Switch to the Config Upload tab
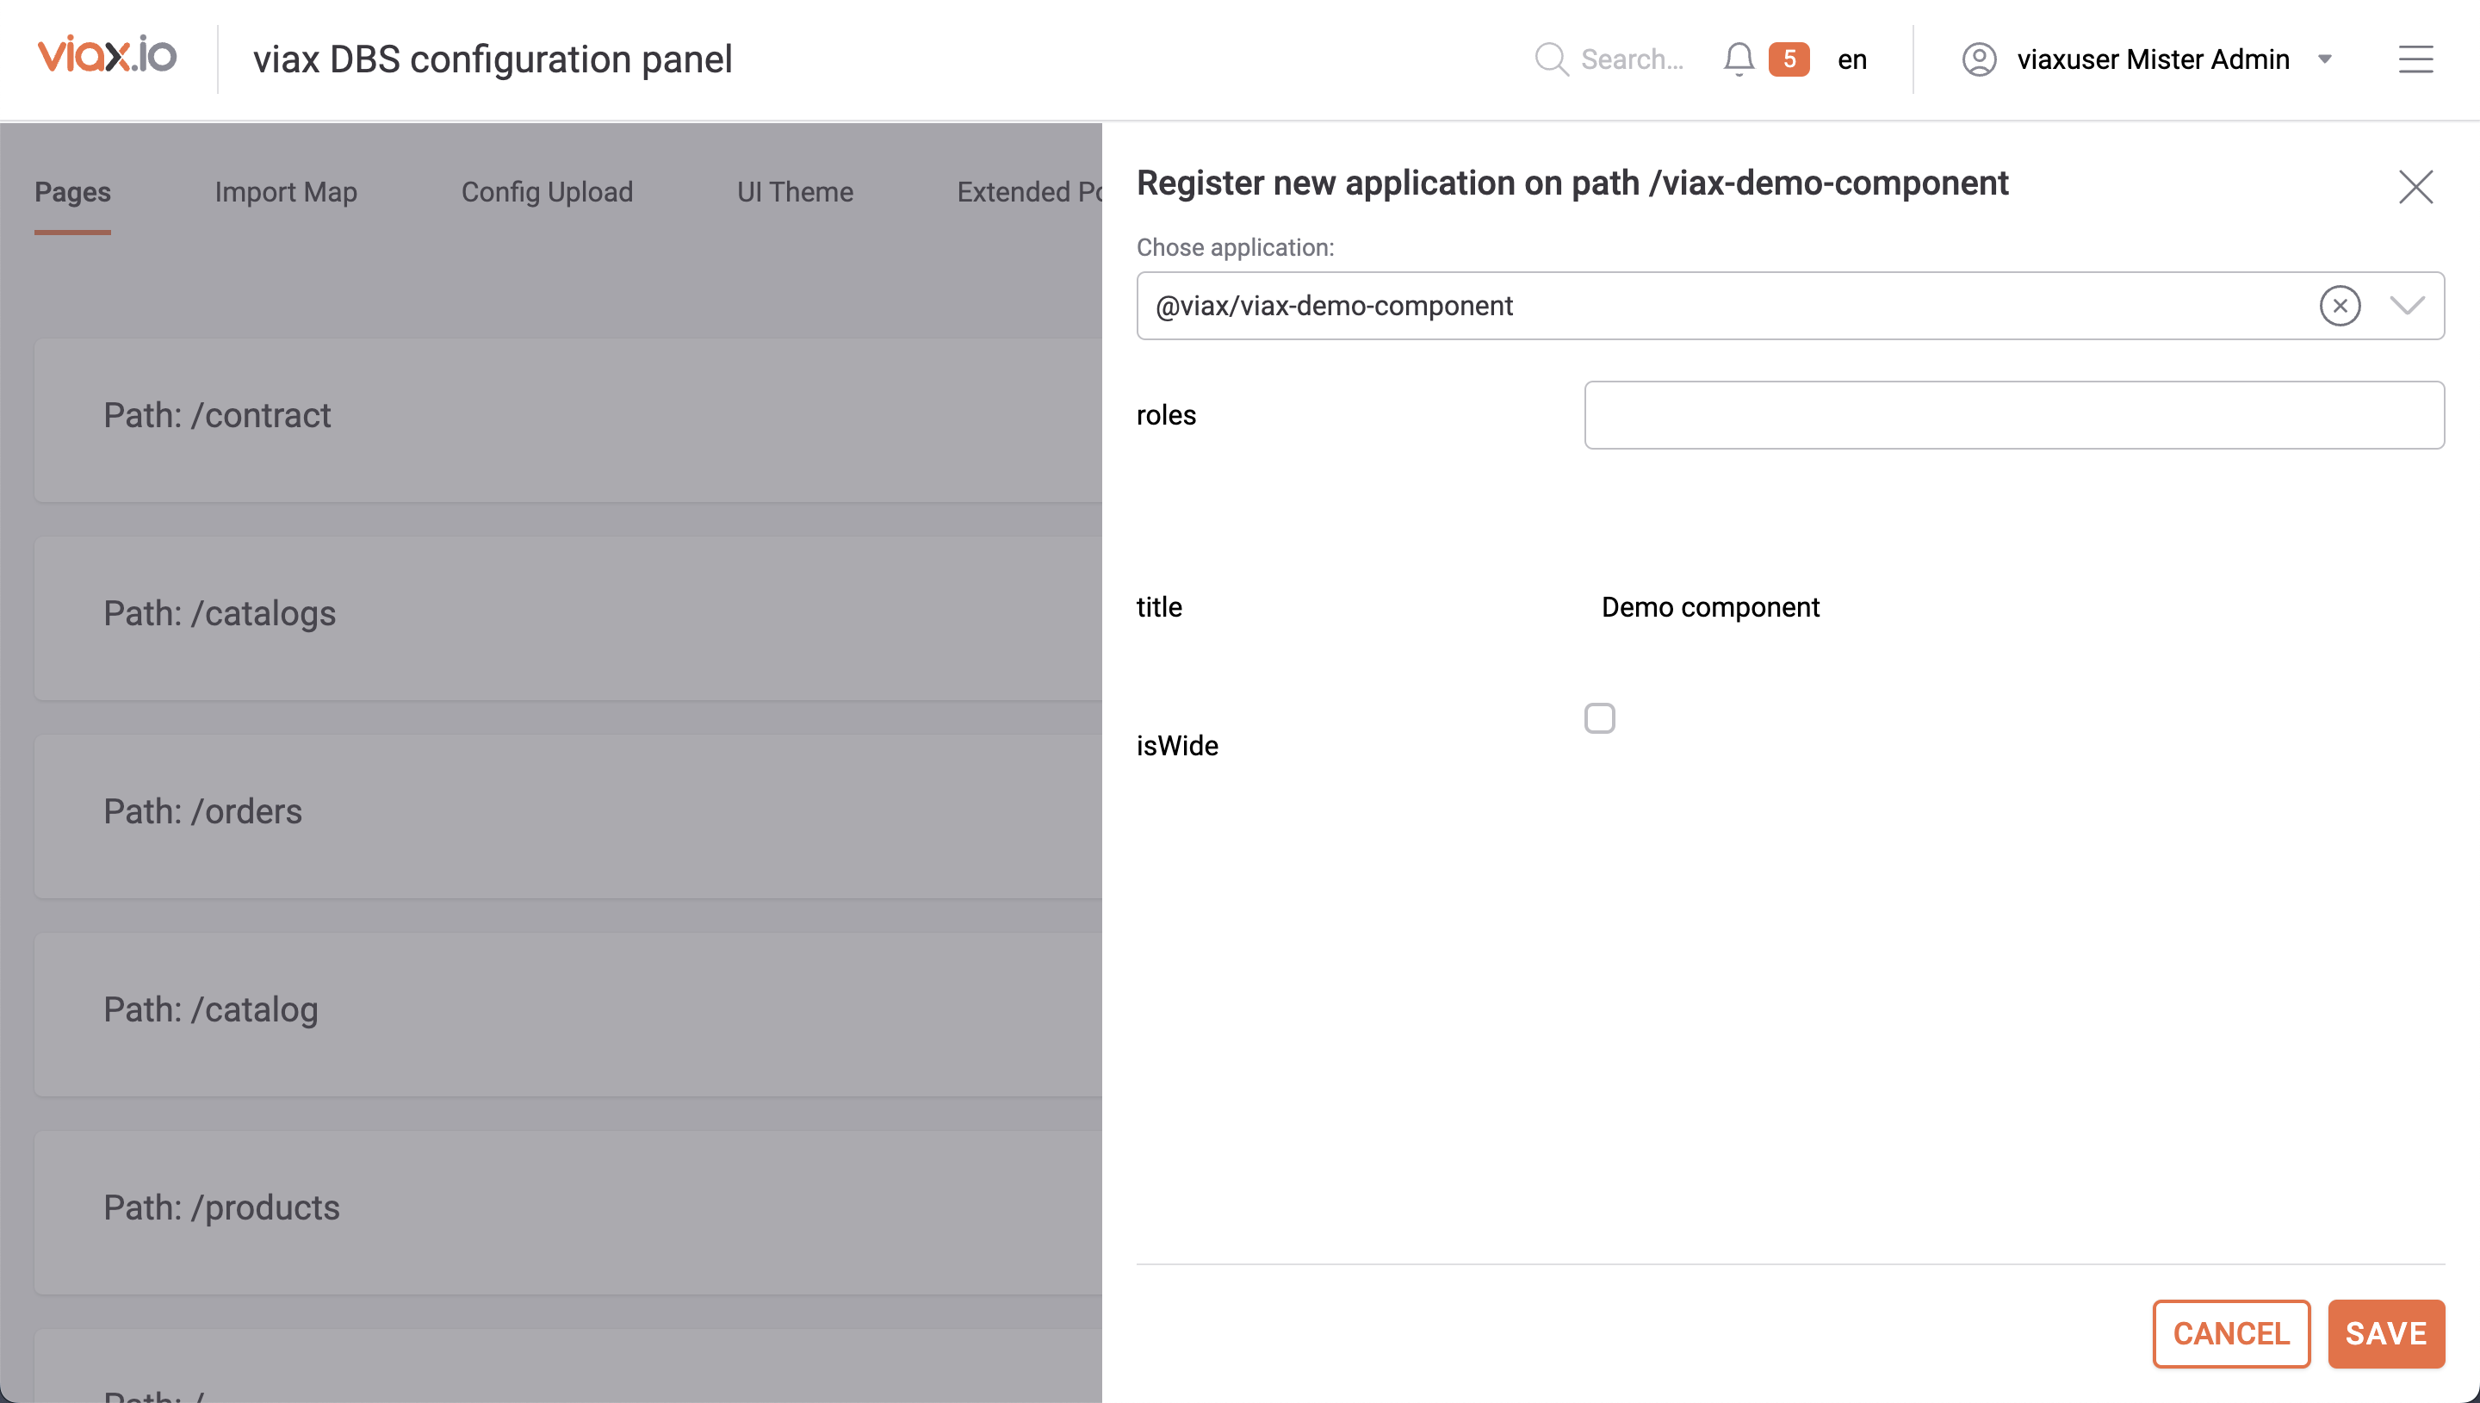This screenshot has width=2480, height=1403. tap(547, 192)
